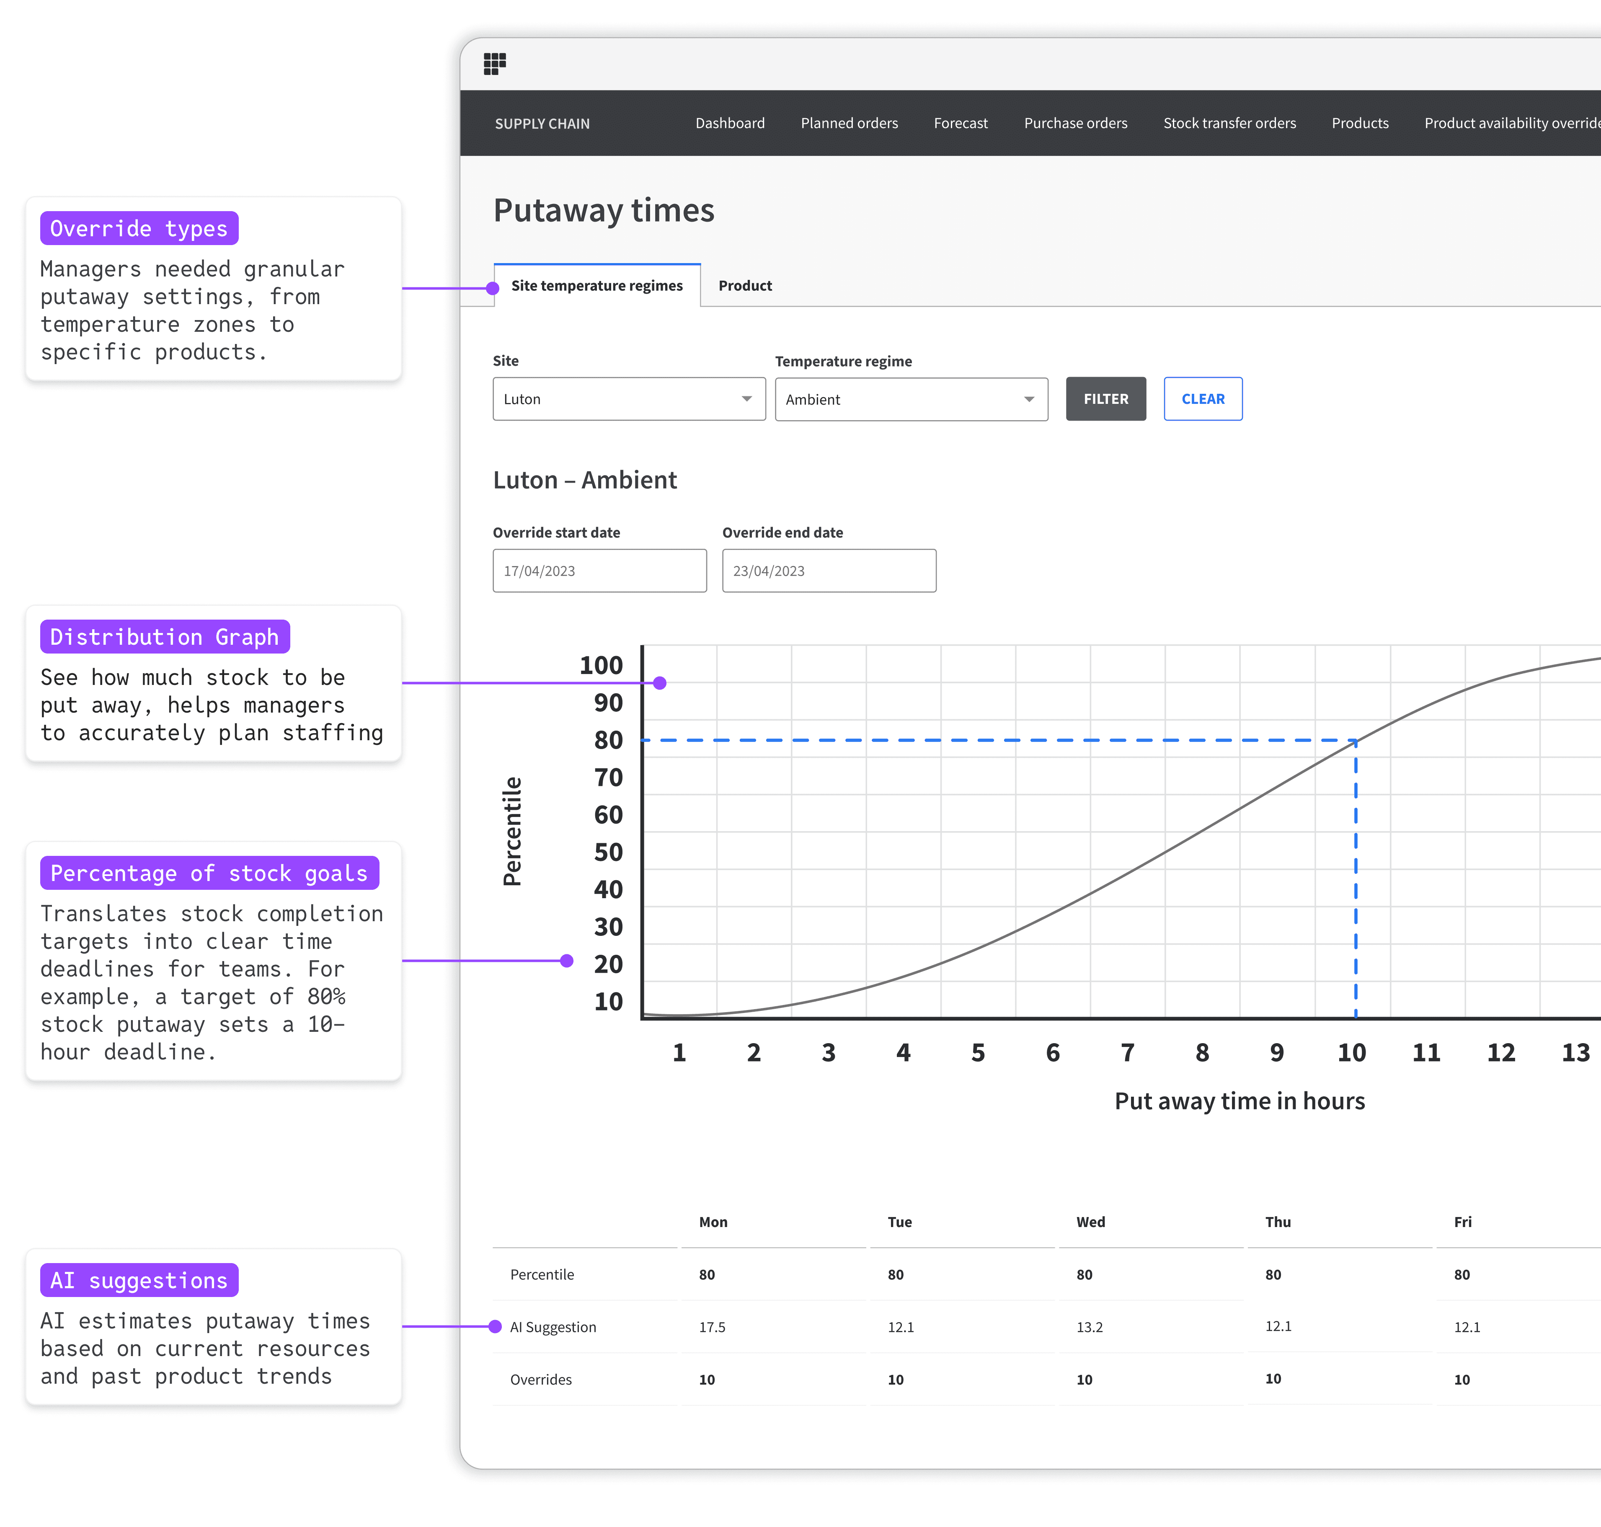Expand the Site dropdown showing Luton
This screenshot has height=1527, width=1601.
click(628, 399)
